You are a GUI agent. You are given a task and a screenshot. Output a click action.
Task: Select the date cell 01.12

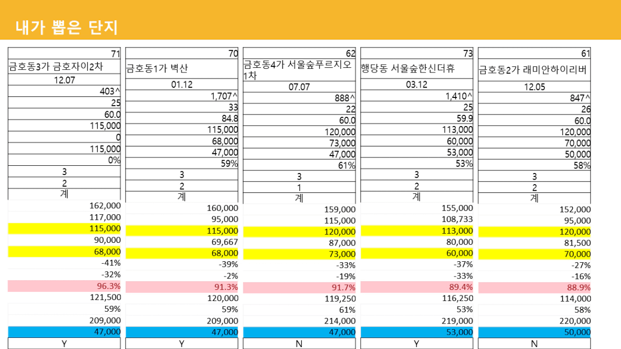click(x=182, y=85)
